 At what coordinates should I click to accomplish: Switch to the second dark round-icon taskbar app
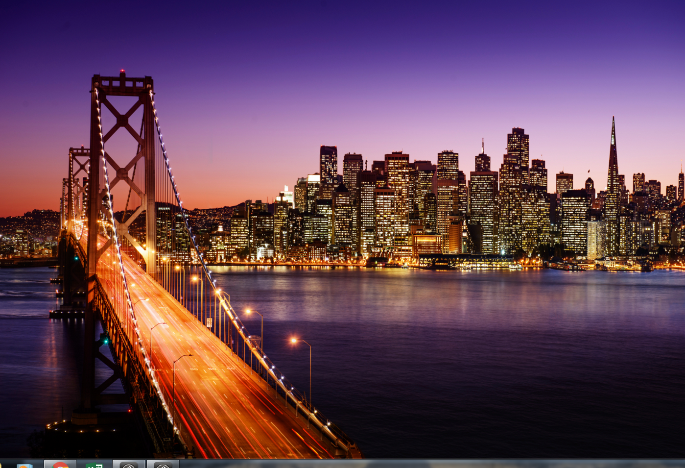click(163, 464)
